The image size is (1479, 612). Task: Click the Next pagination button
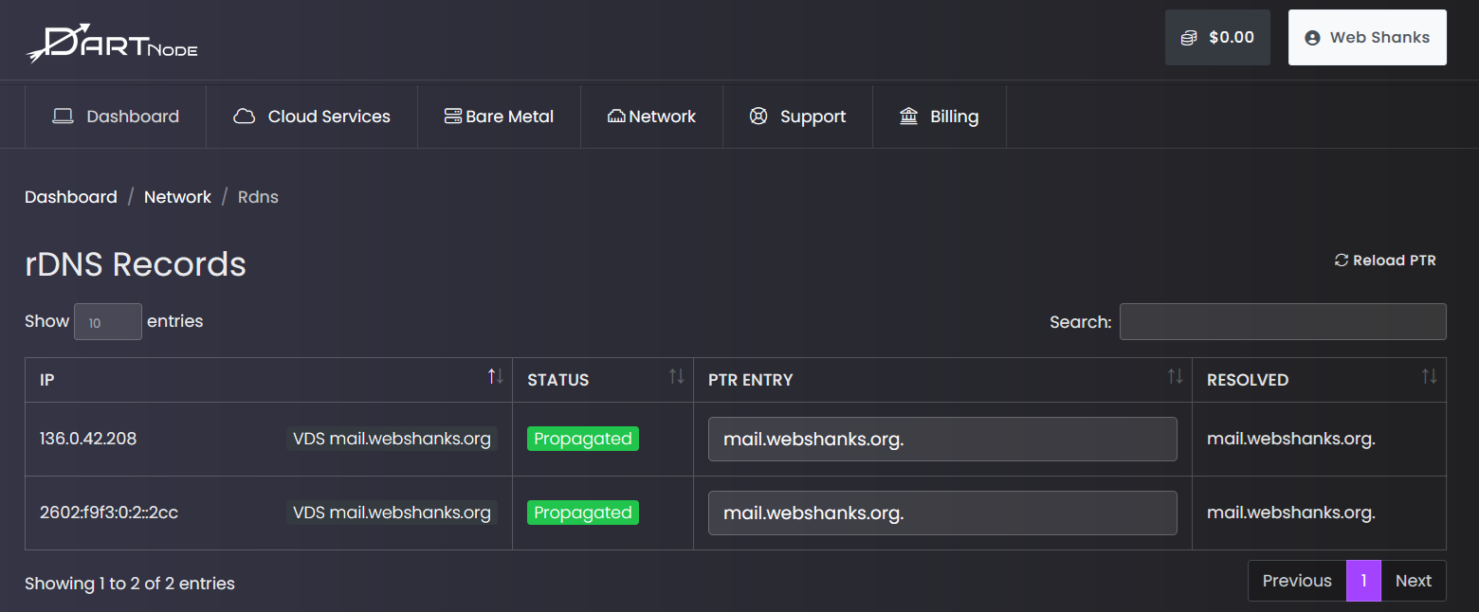coord(1414,581)
